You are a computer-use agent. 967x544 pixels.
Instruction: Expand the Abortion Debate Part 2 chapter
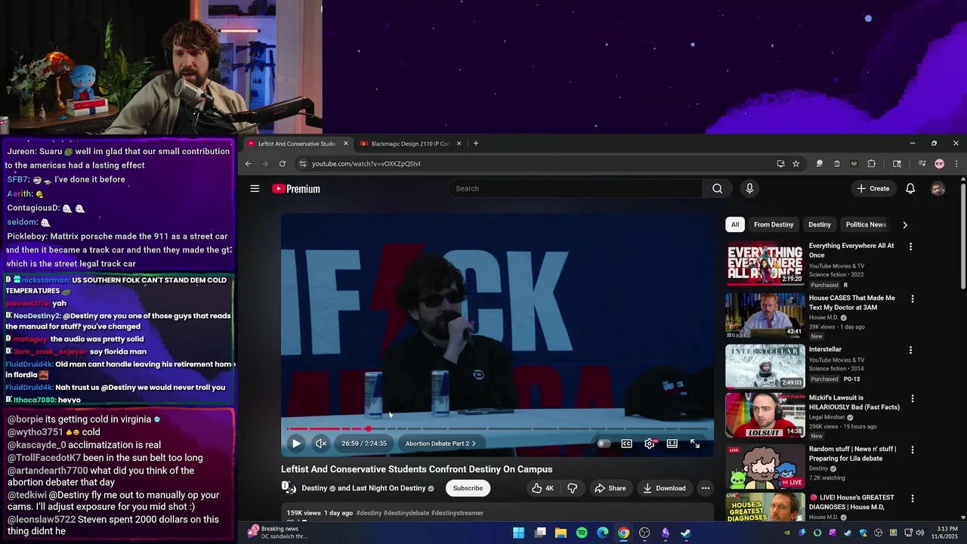click(x=440, y=444)
